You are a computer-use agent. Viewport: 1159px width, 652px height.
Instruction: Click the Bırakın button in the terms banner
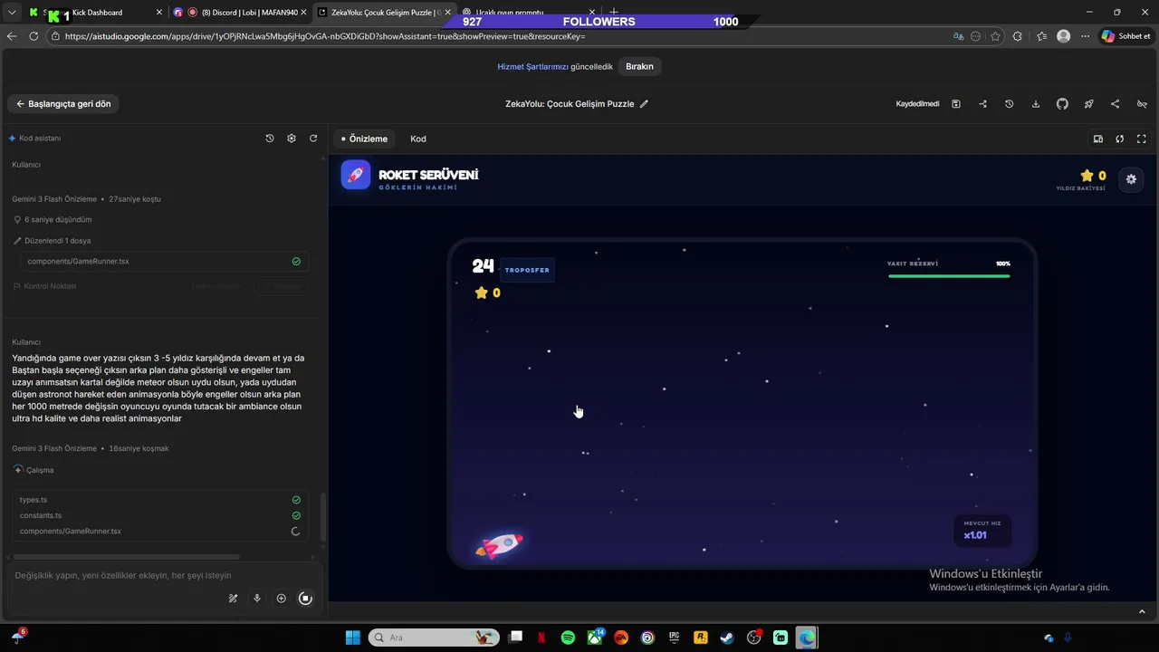point(639,66)
